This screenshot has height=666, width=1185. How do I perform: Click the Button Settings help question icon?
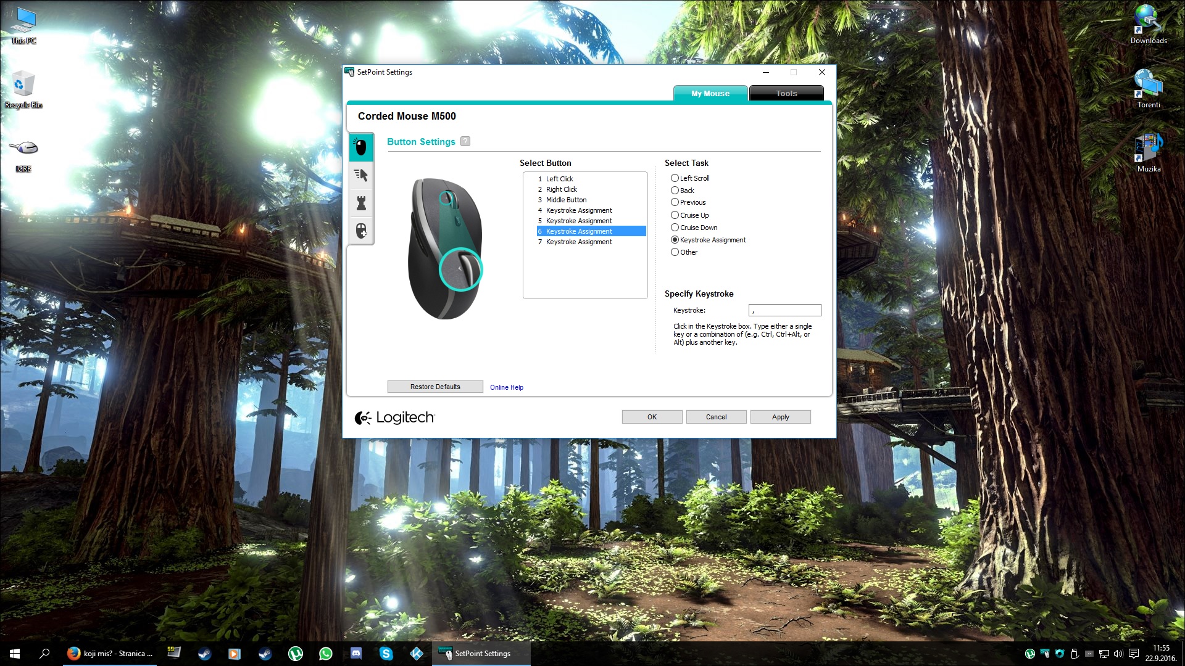465,141
